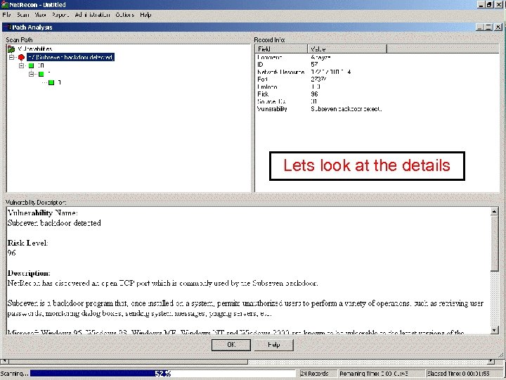Click the Risk Level heading text
Image resolution: width=506 pixels, height=380 pixels.
point(27,243)
